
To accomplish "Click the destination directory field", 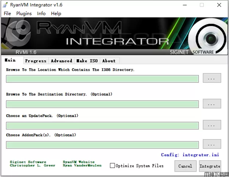I will coord(102,104).
